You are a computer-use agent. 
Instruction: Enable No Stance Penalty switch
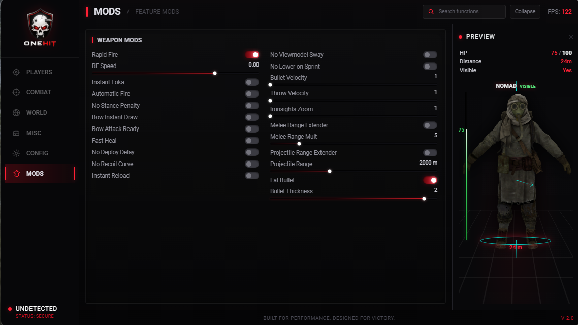point(252,106)
